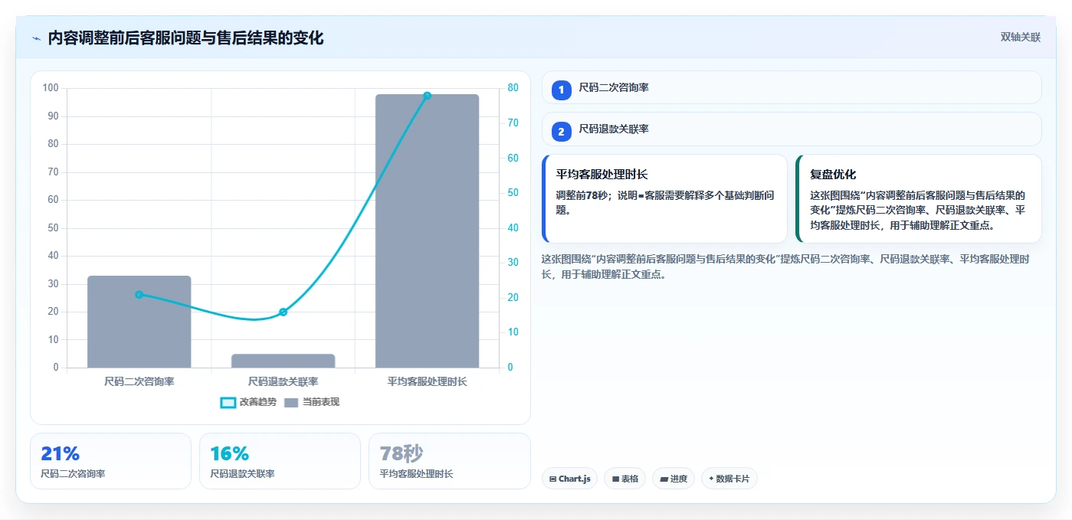Click the 进度 tag chip
1072x520 pixels.
[674, 479]
